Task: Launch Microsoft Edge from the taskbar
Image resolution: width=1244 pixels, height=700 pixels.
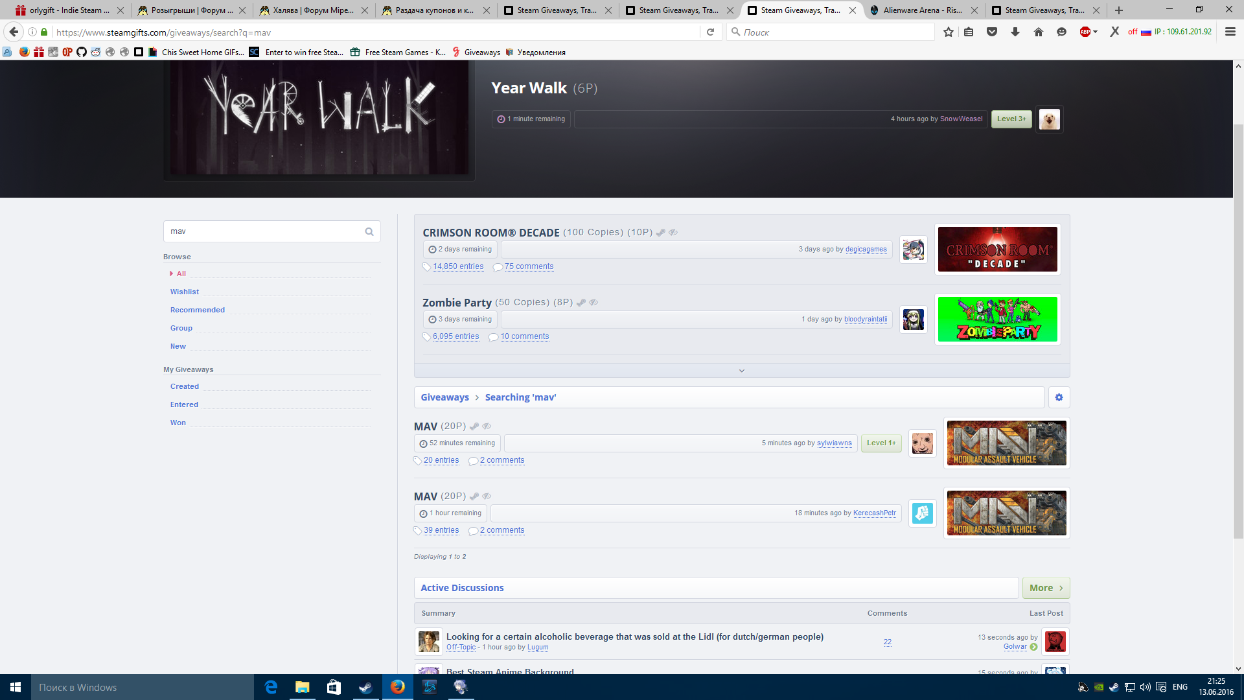Action: [x=271, y=687]
